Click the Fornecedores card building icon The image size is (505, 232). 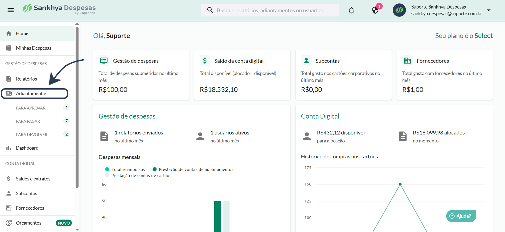click(x=408, y=61)
